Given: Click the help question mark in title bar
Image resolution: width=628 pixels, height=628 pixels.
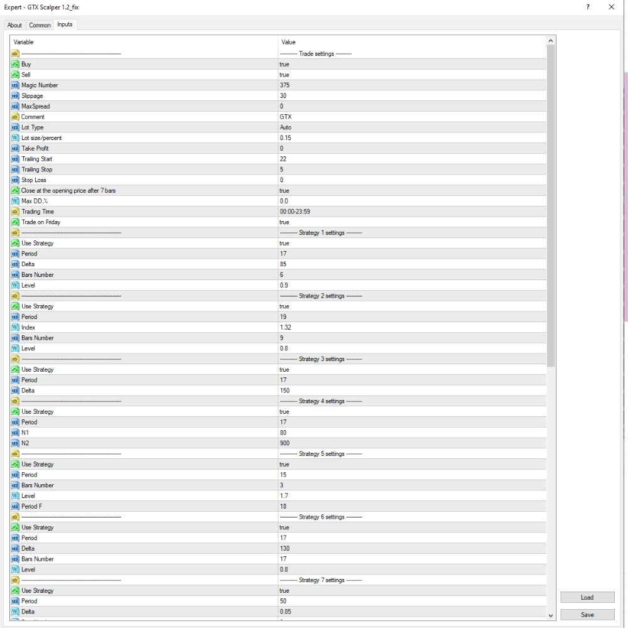Looking at the screenshot, I should pos(588,7).
